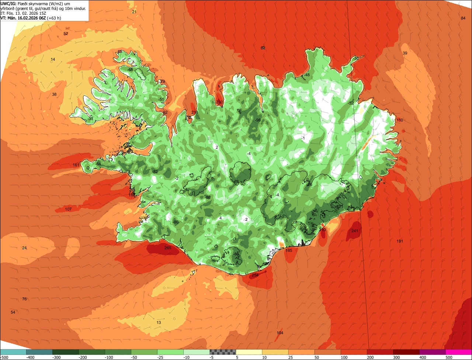Pick the darkest green -300 to -200 legend swatch
The image size is (472, 360).
[66, 352]
